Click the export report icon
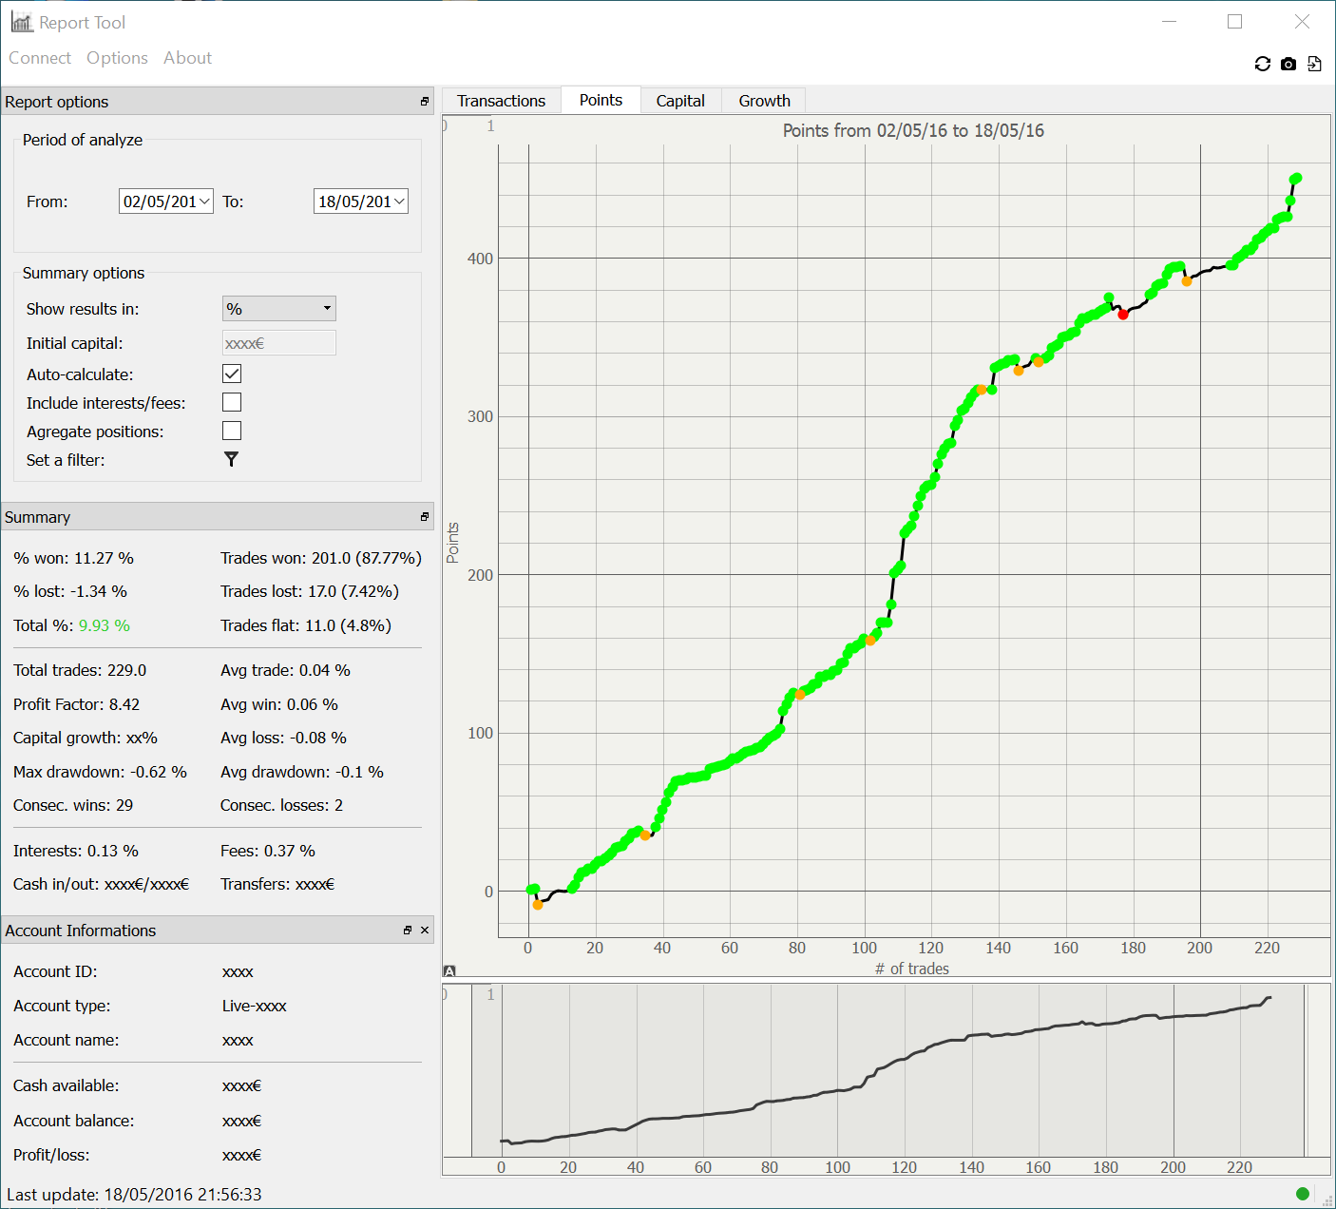1336x1209 pixels. 1314,64
